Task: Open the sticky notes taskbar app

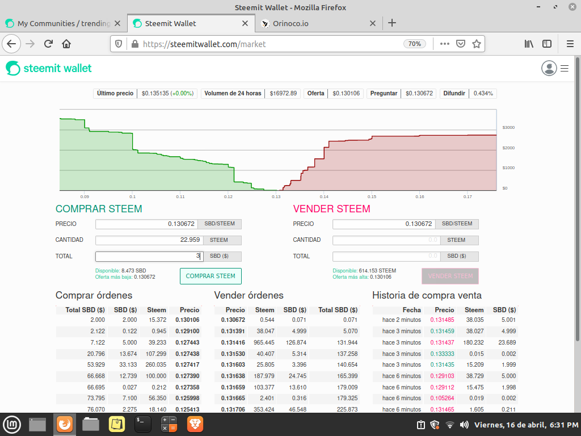Action: (116, 425)
